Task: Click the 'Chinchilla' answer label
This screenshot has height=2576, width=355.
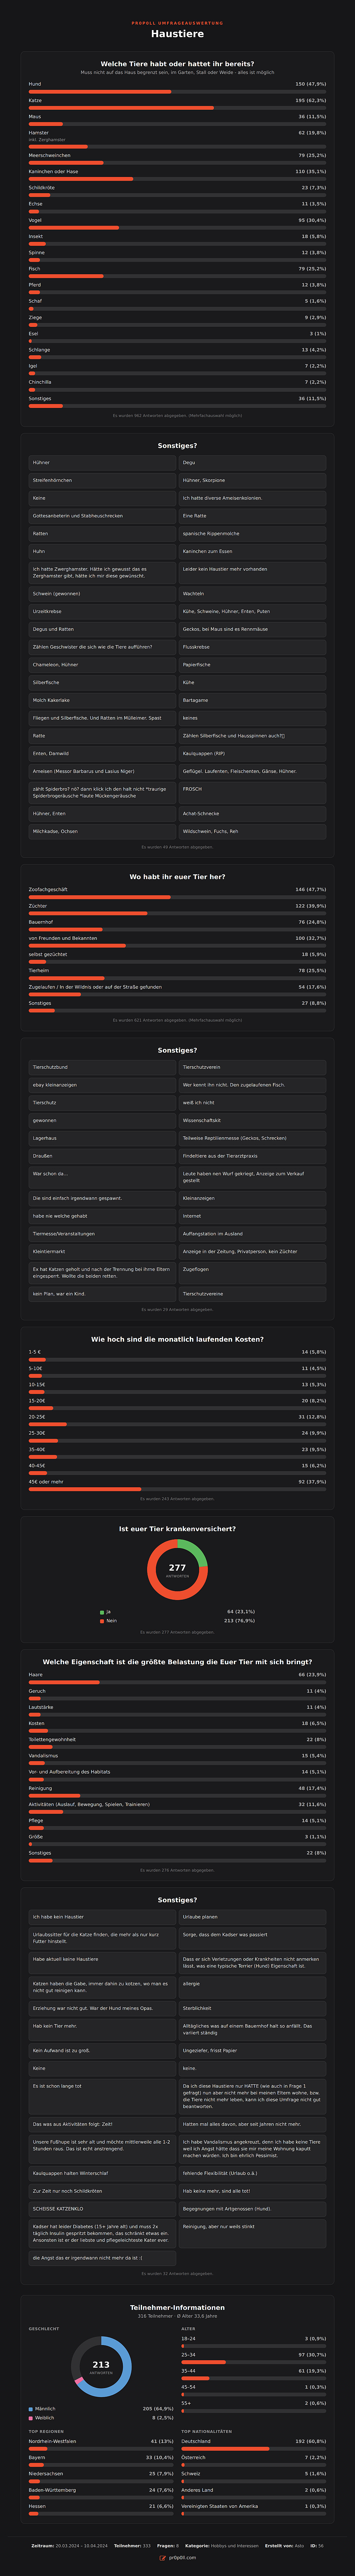Action: [40, 382]
